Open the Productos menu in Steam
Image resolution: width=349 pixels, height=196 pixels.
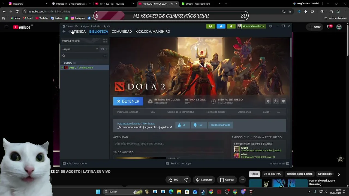(x=96, y=26)
